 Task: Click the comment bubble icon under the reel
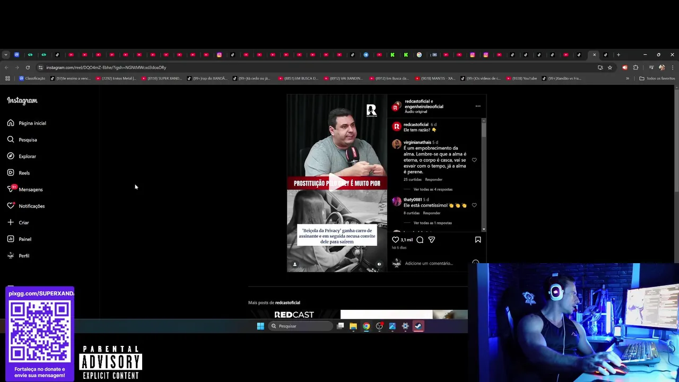(x=420, y=240)
